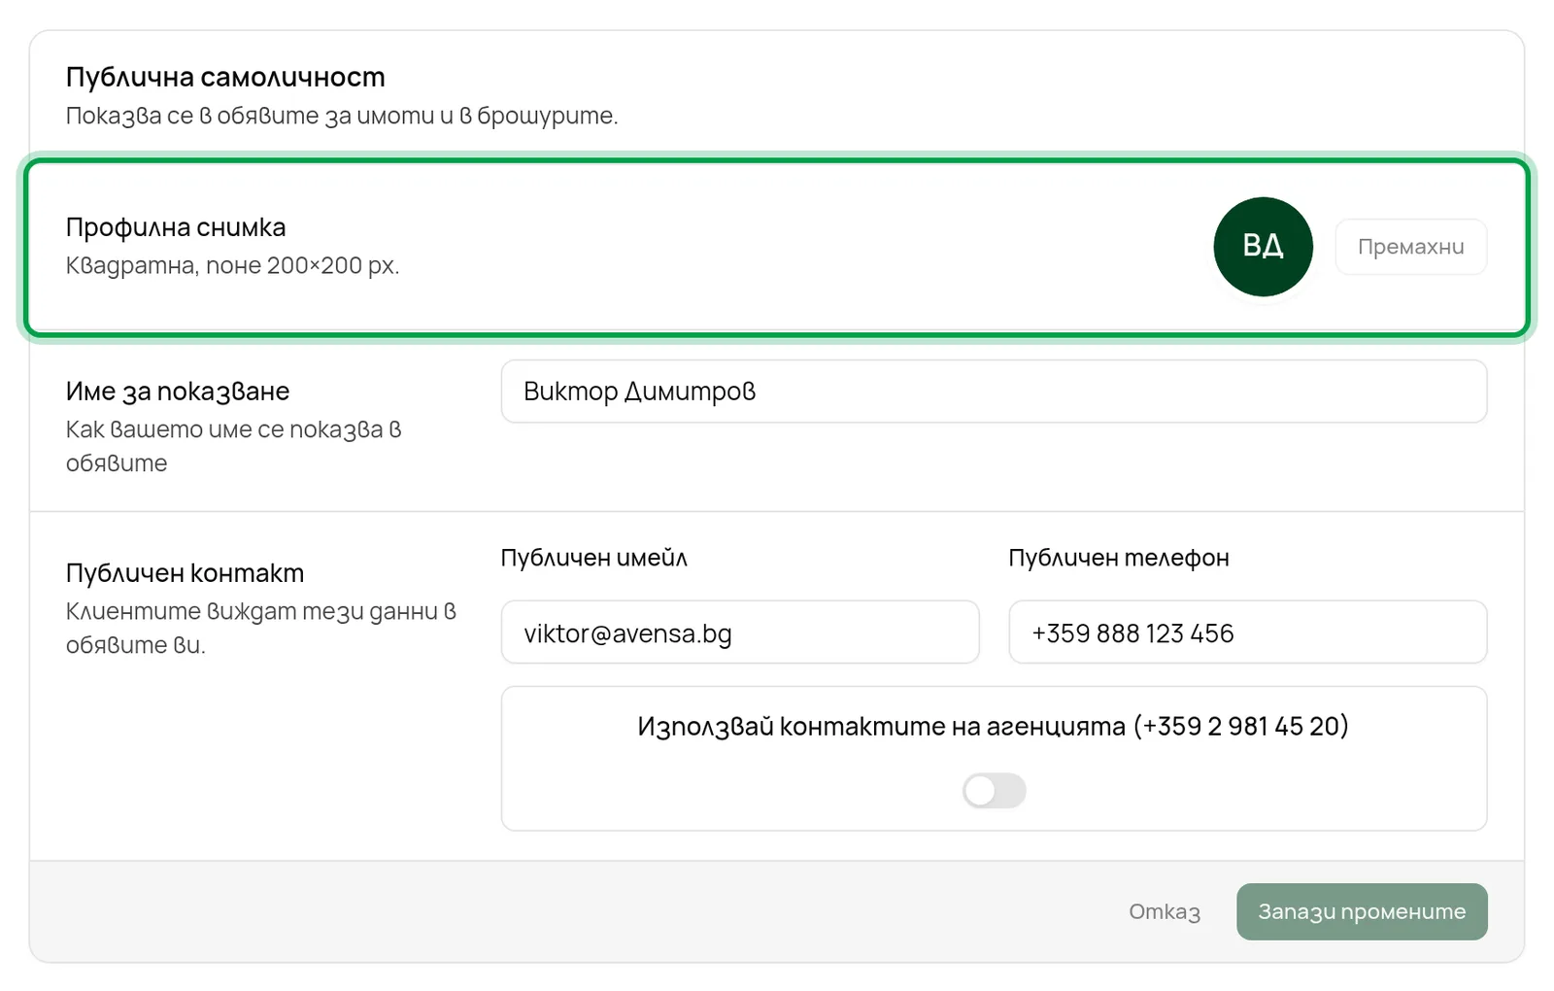The width and height of the screenshot is (1554, 991).
Task: Click the viktor@avensa.bg email field
Action: click(x=740, y=632)
